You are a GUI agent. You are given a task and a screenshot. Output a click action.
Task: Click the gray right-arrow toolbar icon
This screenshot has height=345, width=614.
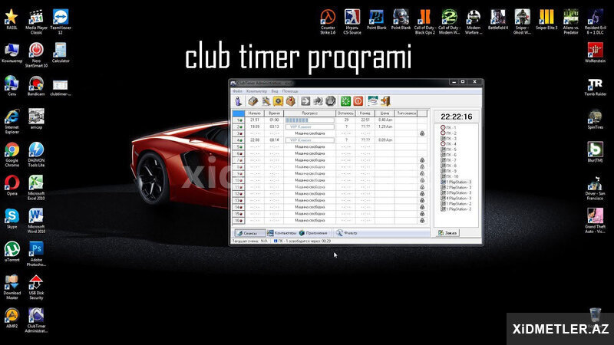pos(305,101)
